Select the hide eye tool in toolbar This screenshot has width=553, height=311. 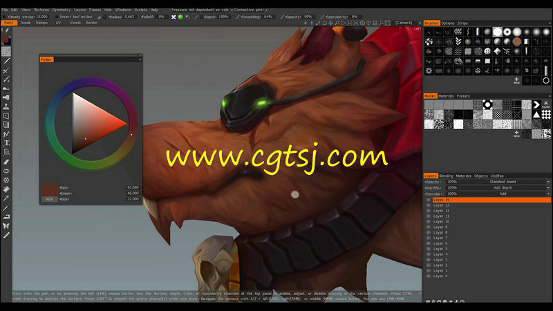(6, 171)
